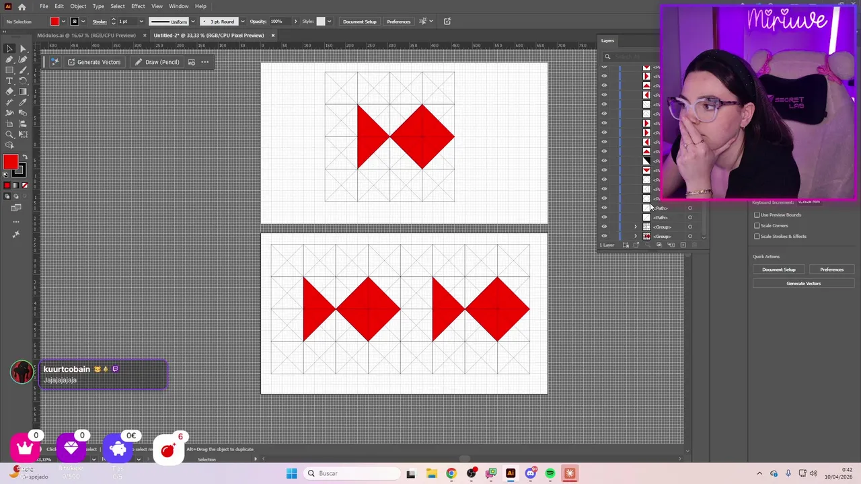Click target circle of bottom-most Group layer
Screen dimensions: 861x484
tap(690, 236)
